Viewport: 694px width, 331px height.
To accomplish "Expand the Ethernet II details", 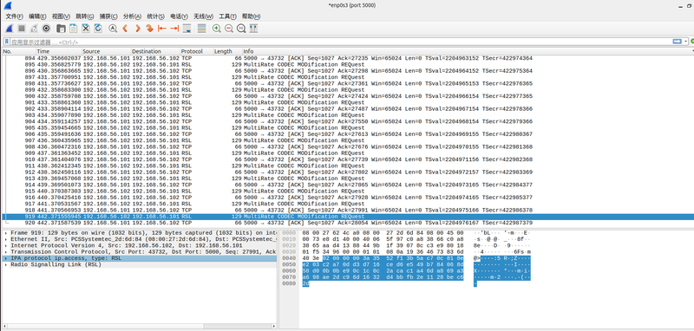I will [x=6, y=239].
